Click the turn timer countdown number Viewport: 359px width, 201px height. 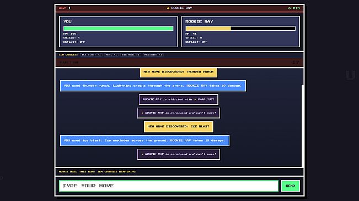point(296,63)
